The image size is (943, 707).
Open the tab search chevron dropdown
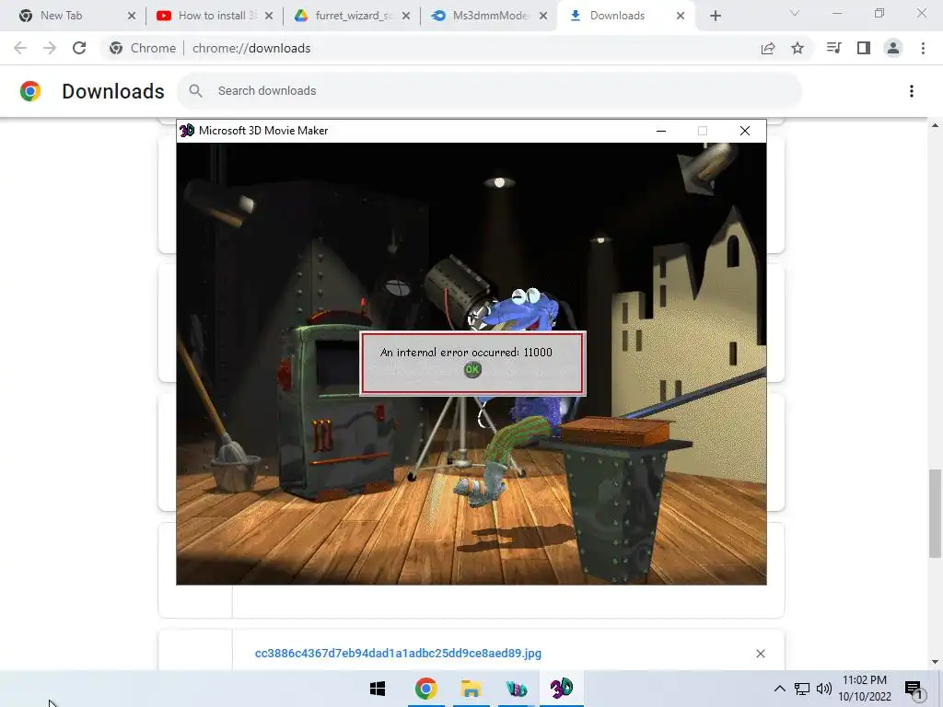click(x=795, y=13)
